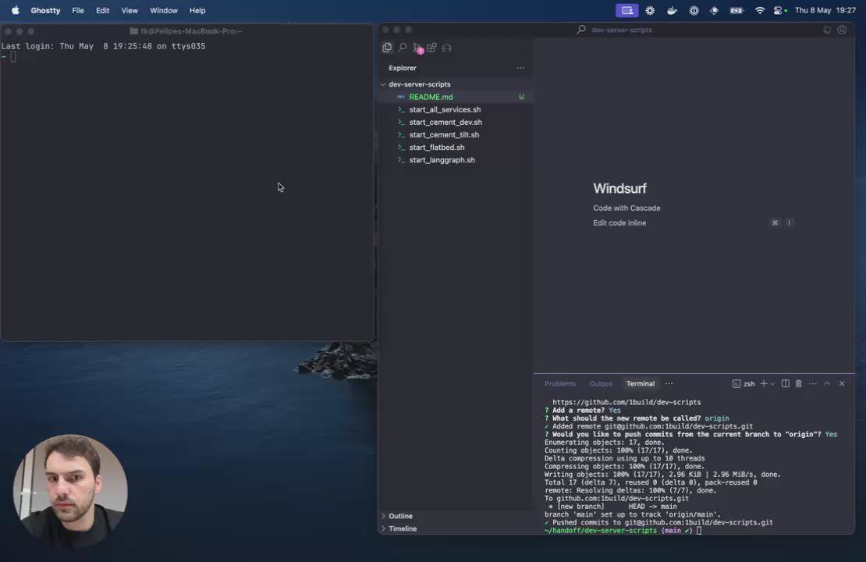Open the Apple menu

click(x=16, y=10)
